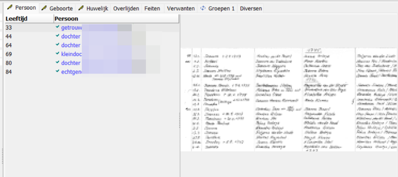The width and height of the screenshot is (398, 177).
Task: Click the scanned register document image
Action: [290, 100]
